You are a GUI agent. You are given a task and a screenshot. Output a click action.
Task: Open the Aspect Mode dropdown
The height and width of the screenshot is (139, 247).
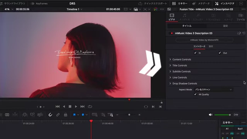213,90
